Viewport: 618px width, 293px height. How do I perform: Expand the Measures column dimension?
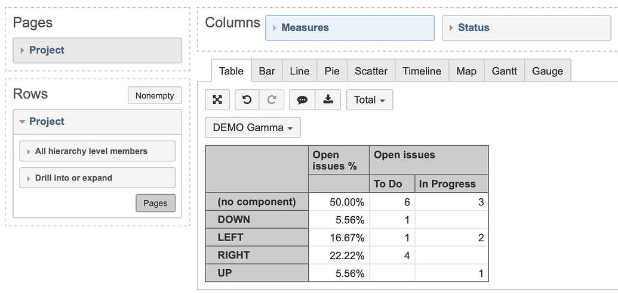click(x=349, y=28)
